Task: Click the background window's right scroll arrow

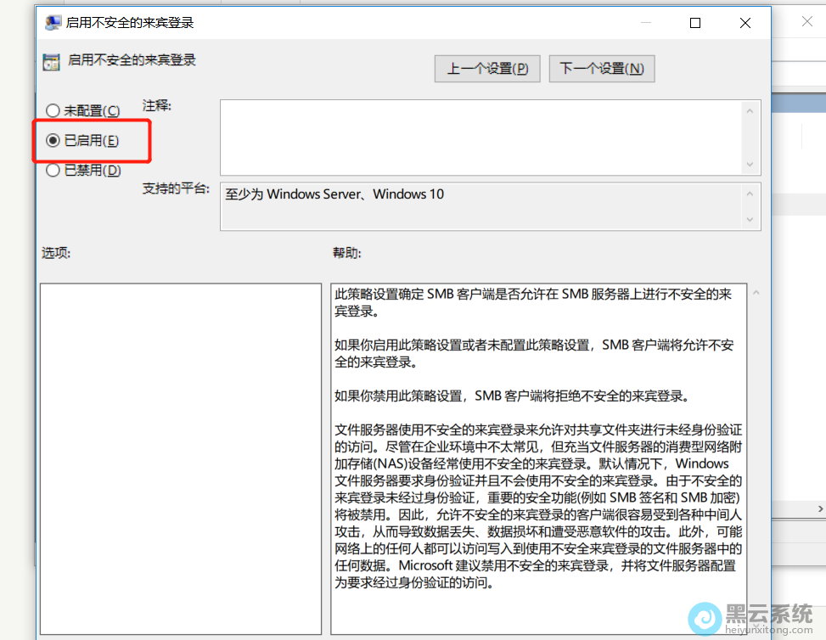Action: (820, 508)
